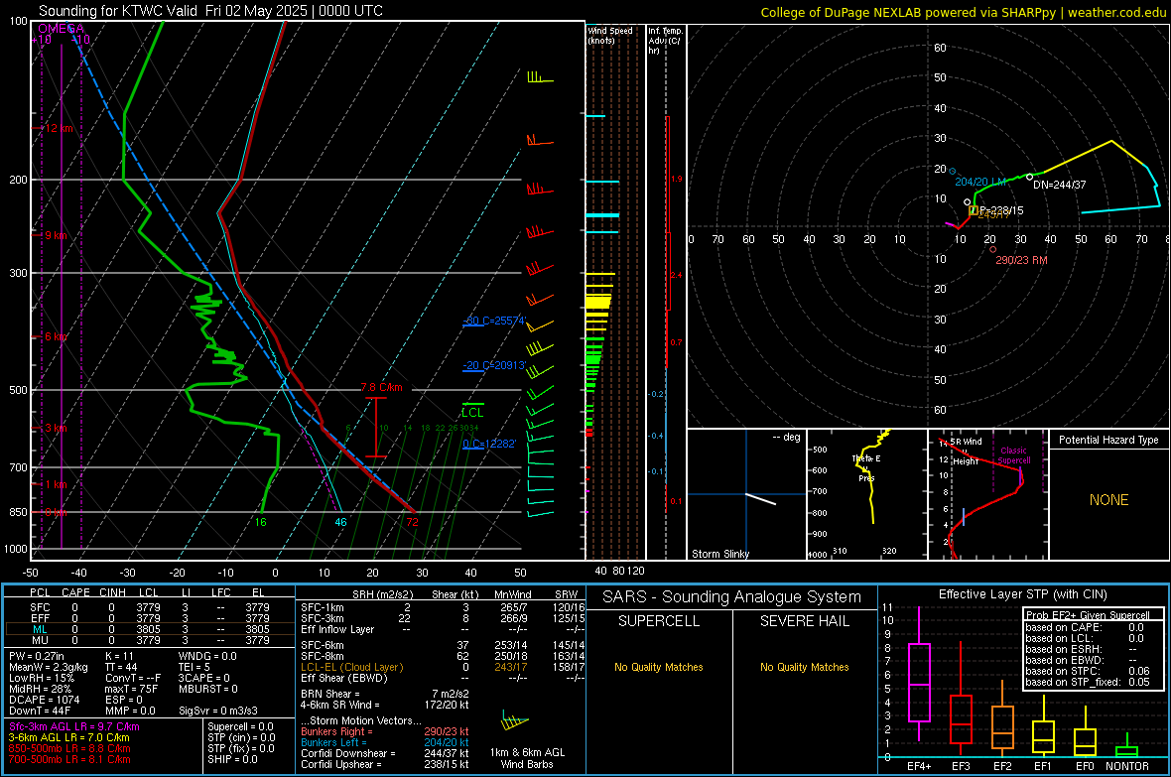The width and height of the screenshot is (1171, 777).
Task: Click the white storm slinky line marker
Action: [x=761, y=499]
